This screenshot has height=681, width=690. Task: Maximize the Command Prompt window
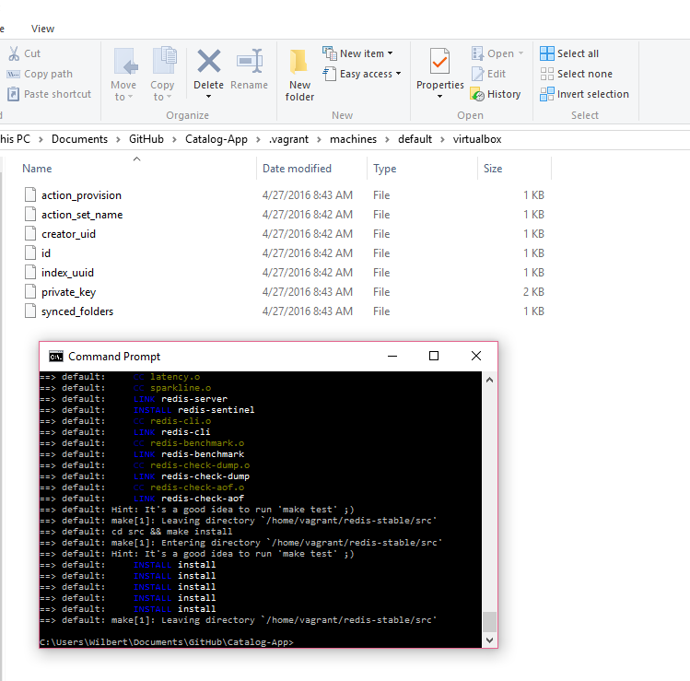[x=434, y=356]
